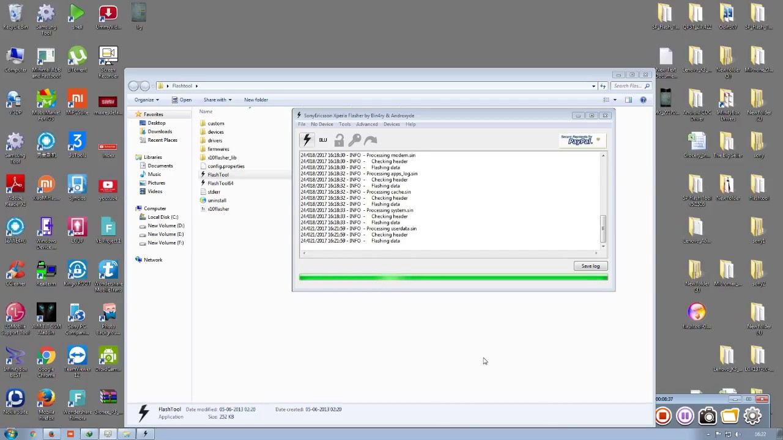783x440 pixels.
Task: Open Recycle Bin desktop icon
Action: 15,18
